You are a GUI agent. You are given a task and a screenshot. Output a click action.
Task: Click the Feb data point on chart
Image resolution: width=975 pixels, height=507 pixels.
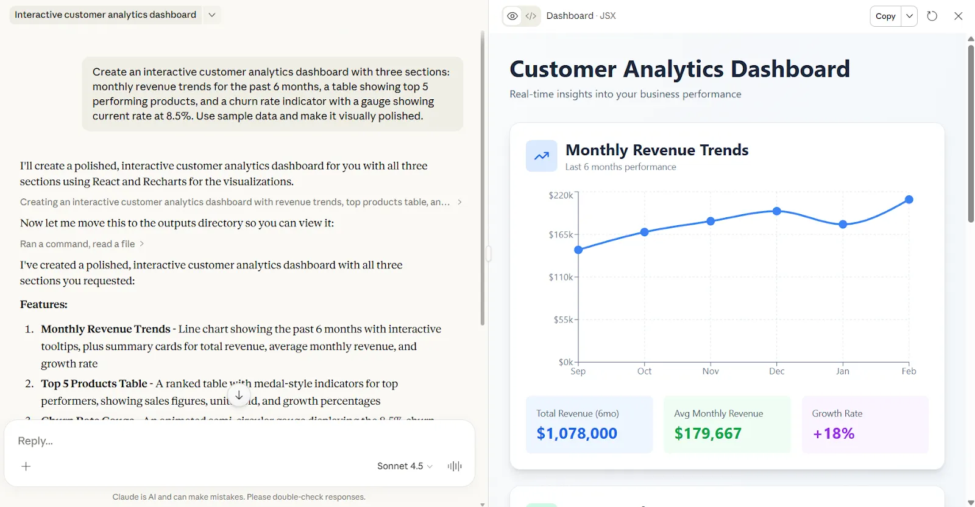[x=909, y=200]
